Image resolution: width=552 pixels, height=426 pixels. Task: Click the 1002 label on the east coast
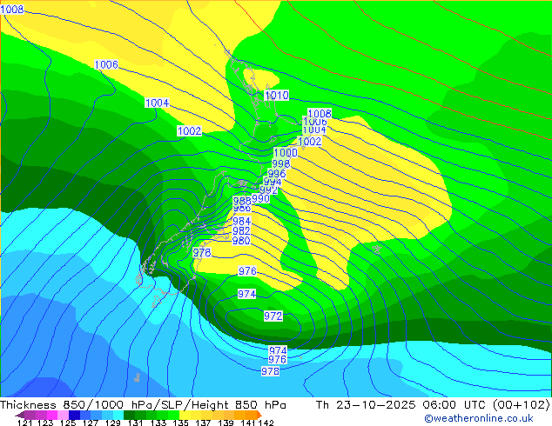310,142
